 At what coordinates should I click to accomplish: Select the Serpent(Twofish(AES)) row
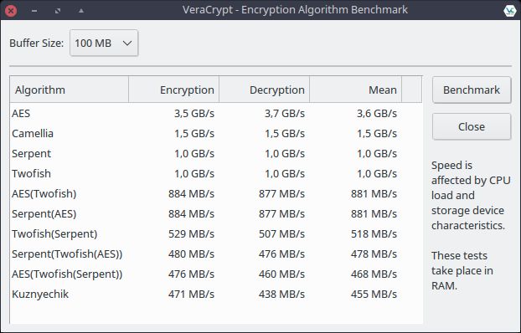click(x=216, y=254)
